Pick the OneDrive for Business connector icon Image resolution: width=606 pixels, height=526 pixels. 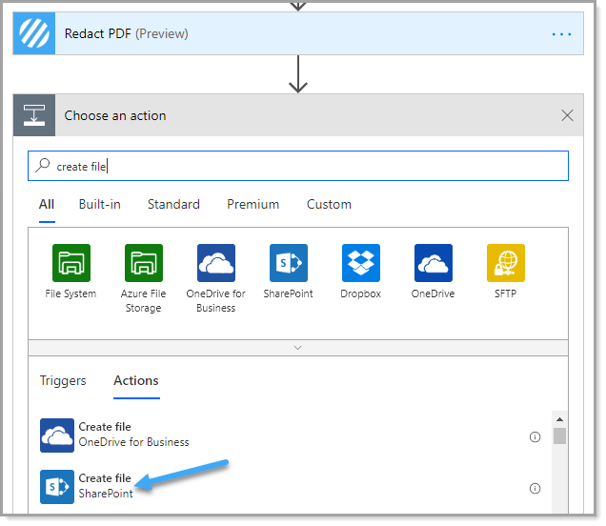tap(216, 263)
